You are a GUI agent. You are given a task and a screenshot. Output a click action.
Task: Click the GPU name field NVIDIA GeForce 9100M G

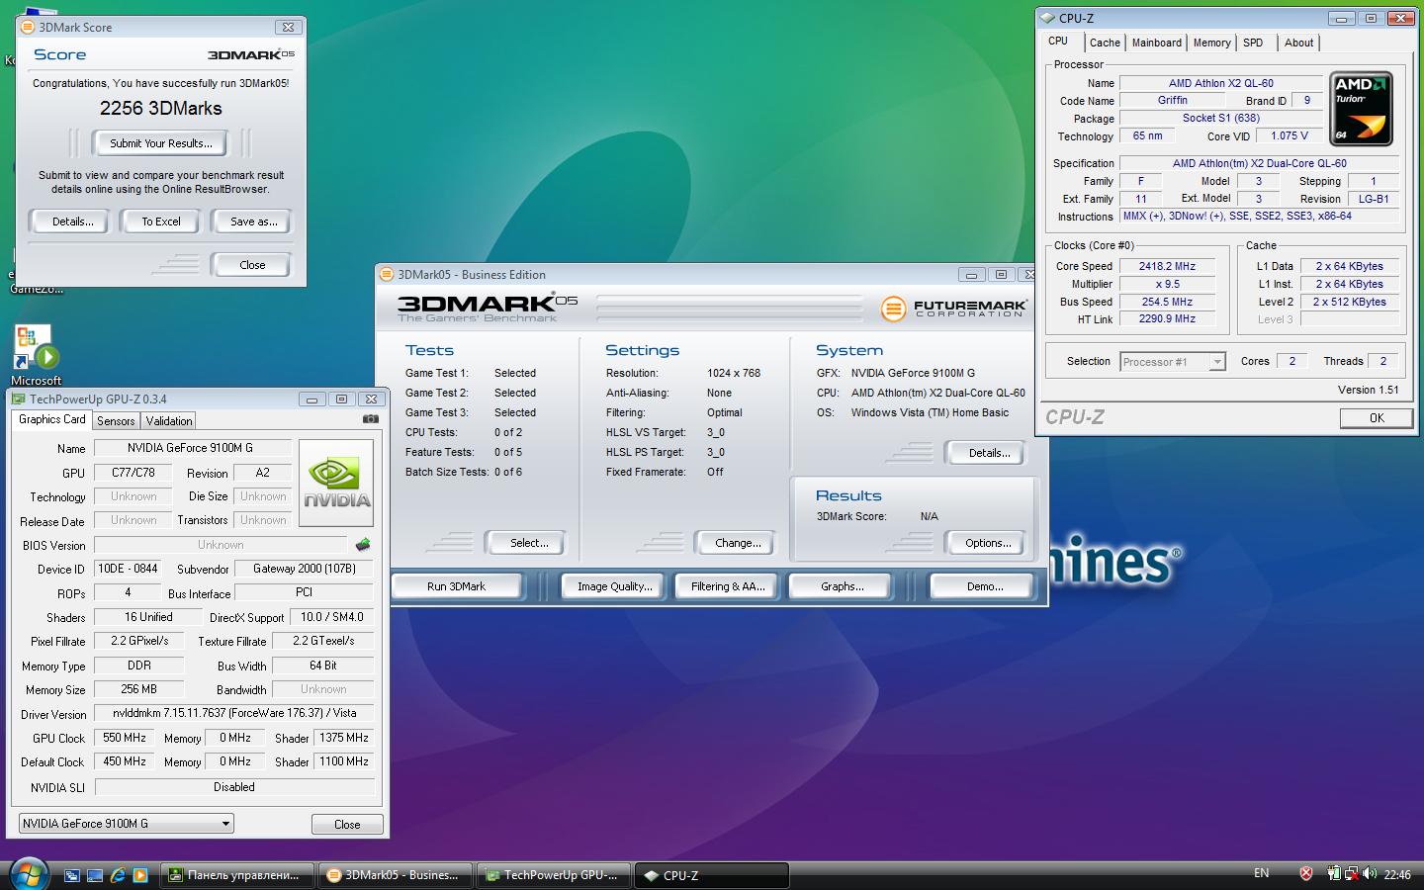193,448
